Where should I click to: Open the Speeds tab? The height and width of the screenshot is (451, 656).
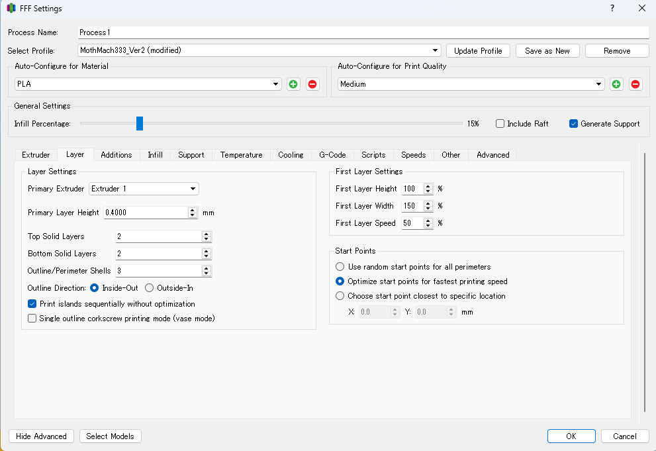click(413, 155)
